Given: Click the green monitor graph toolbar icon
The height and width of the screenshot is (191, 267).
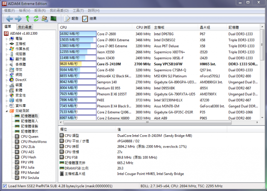Looking at the screenshot, I should (x=53, y=18).
